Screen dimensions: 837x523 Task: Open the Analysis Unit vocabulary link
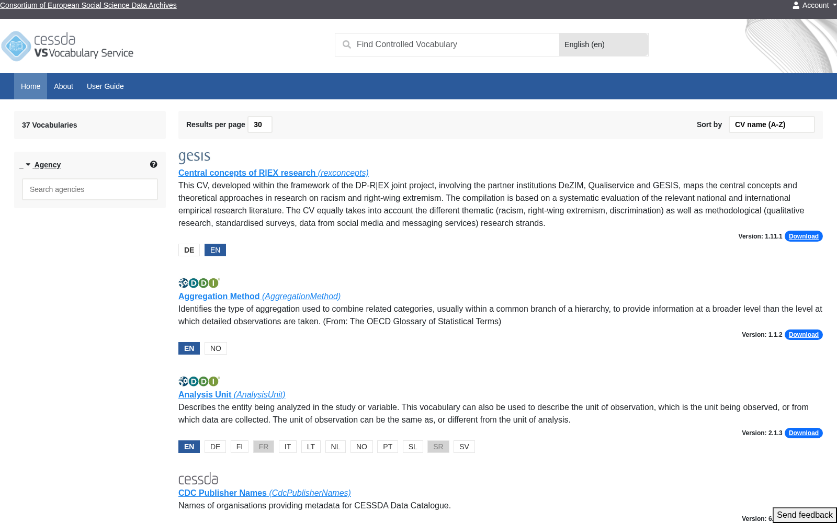232,394
